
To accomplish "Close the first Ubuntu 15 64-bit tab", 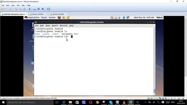I will 47,14.
